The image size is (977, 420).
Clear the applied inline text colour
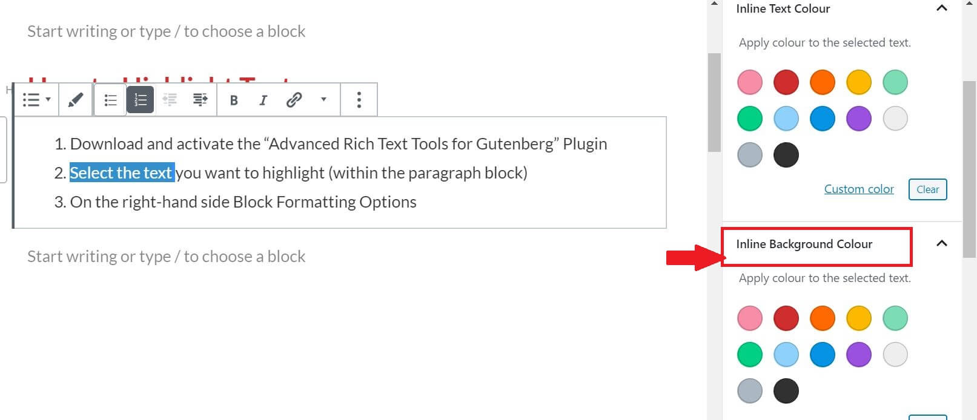tap(927, 189)
